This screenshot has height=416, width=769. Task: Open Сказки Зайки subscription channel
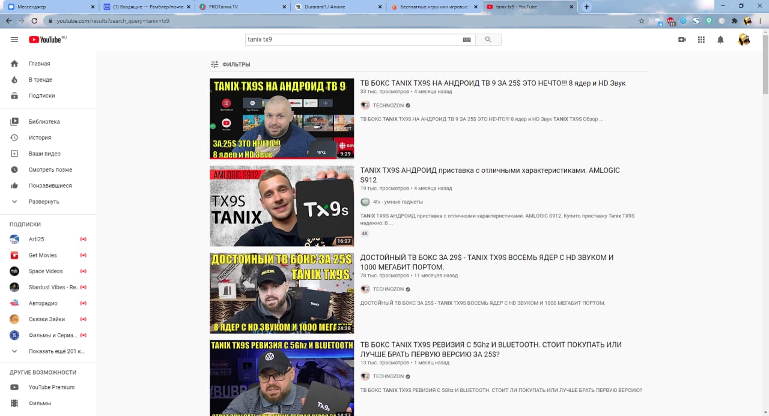click(x=48, y=319)
